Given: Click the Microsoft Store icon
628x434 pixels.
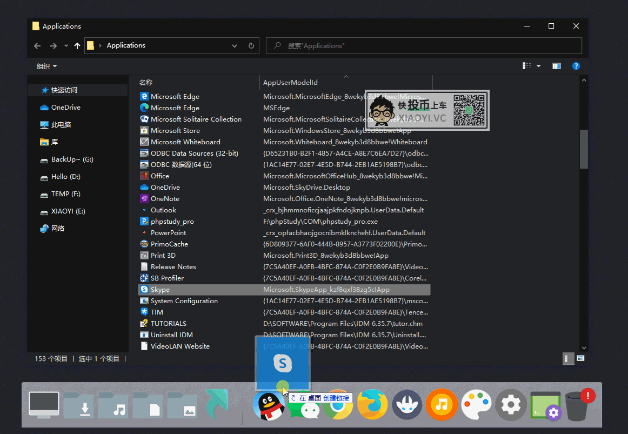Looking at the screenshot, I should (144, 130).
